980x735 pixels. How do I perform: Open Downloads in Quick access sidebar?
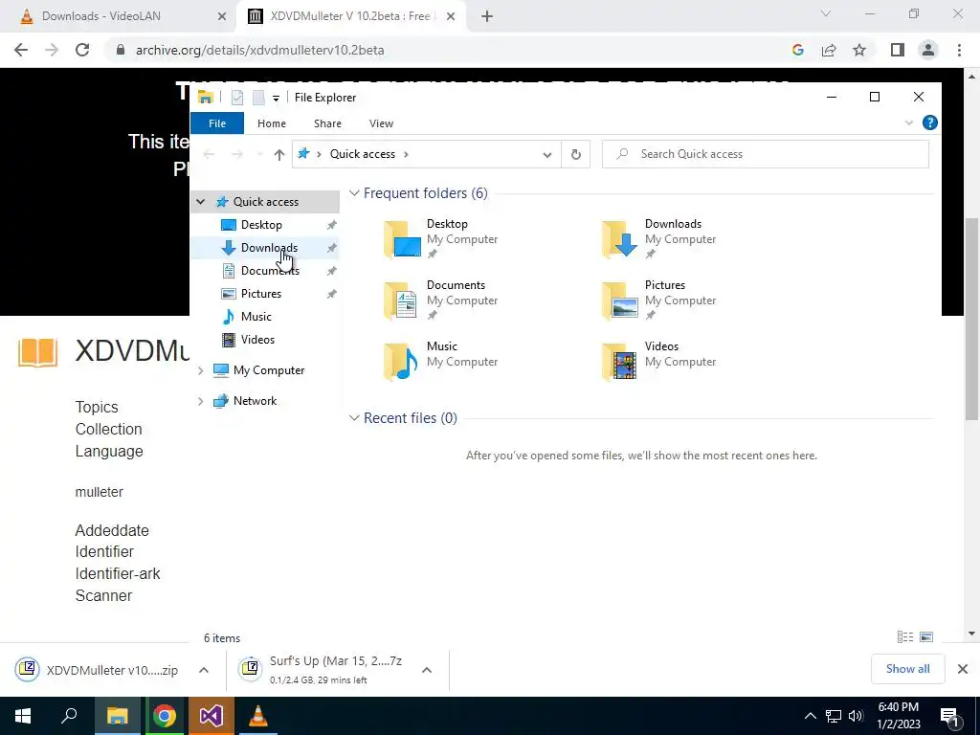269,248
